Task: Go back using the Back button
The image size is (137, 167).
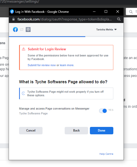Action: click(76, 130)
